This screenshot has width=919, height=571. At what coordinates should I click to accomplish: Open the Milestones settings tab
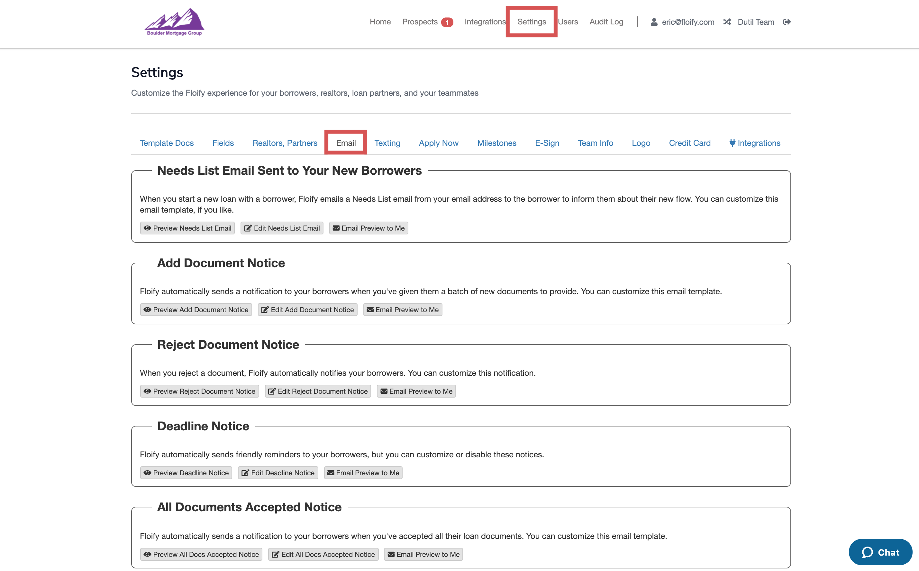(x=496, y=143)
